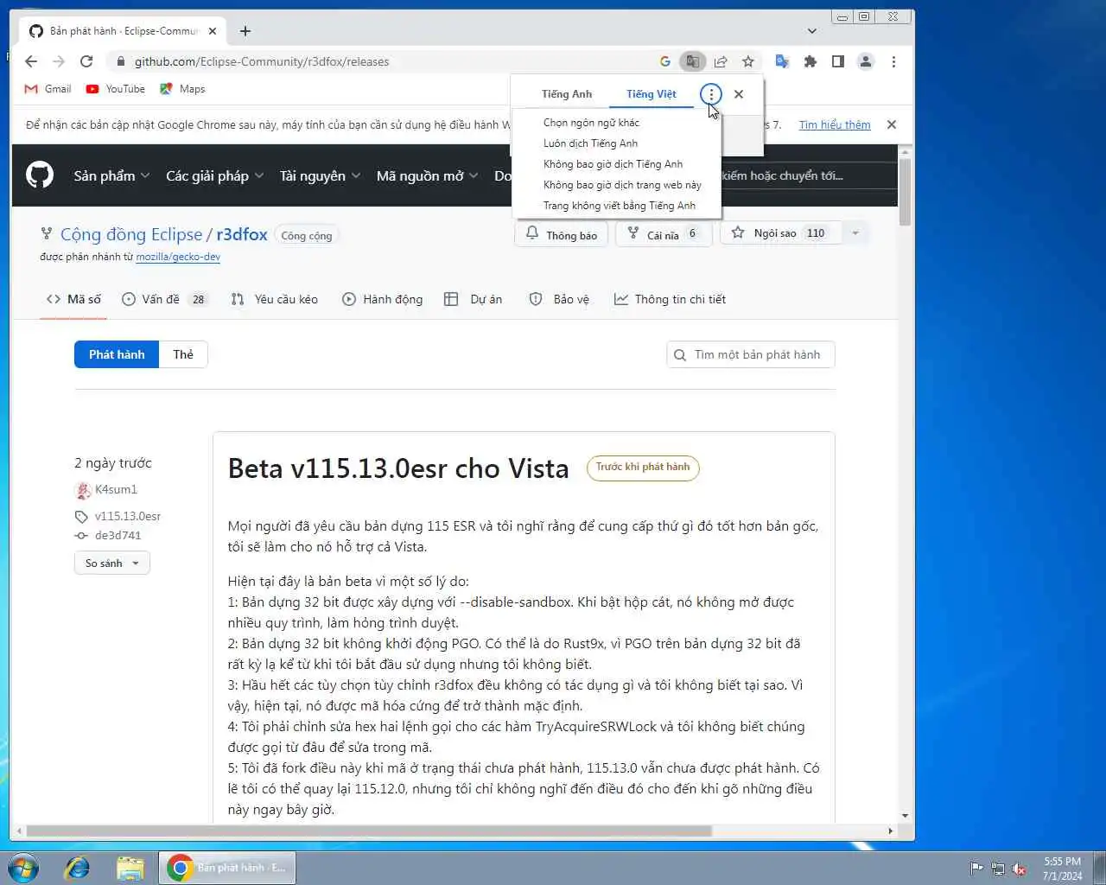1106x885 pixels.
Task: Open the YouTube bookmark
Action: (116, 89)
